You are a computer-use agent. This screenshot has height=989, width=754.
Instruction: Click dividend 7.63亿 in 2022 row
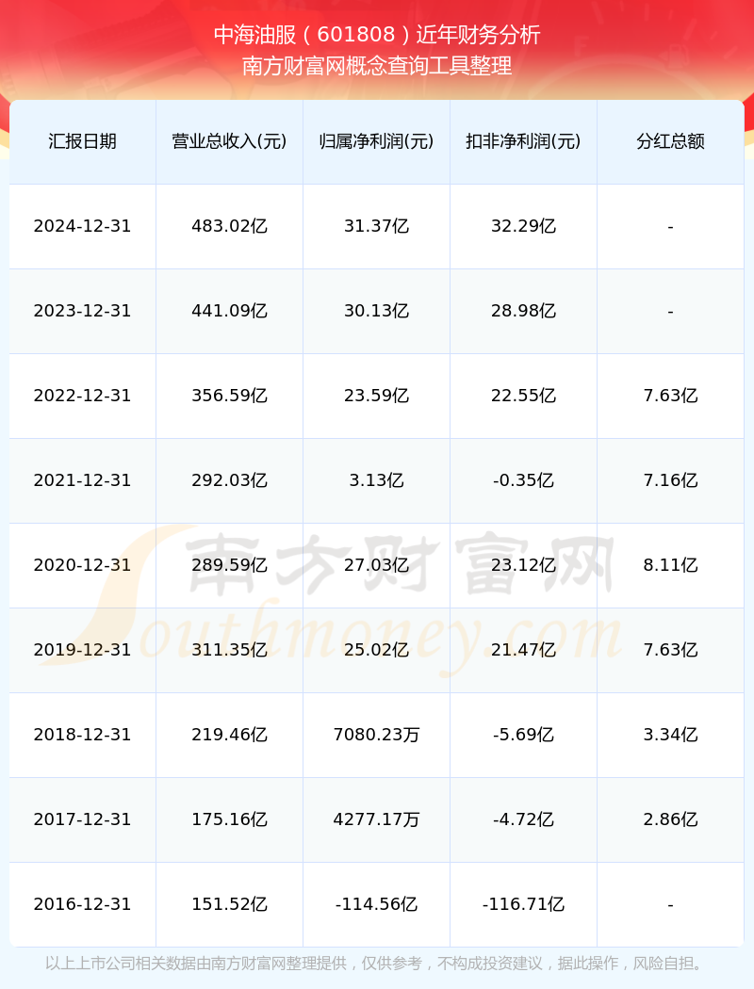point(671,396)
